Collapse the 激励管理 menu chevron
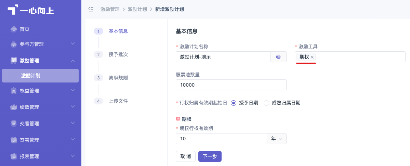The height and width of the screenshot is (166, 410). (x=73, y=61)
